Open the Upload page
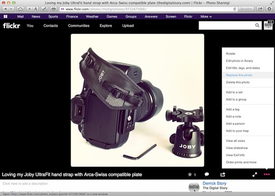 128,26
